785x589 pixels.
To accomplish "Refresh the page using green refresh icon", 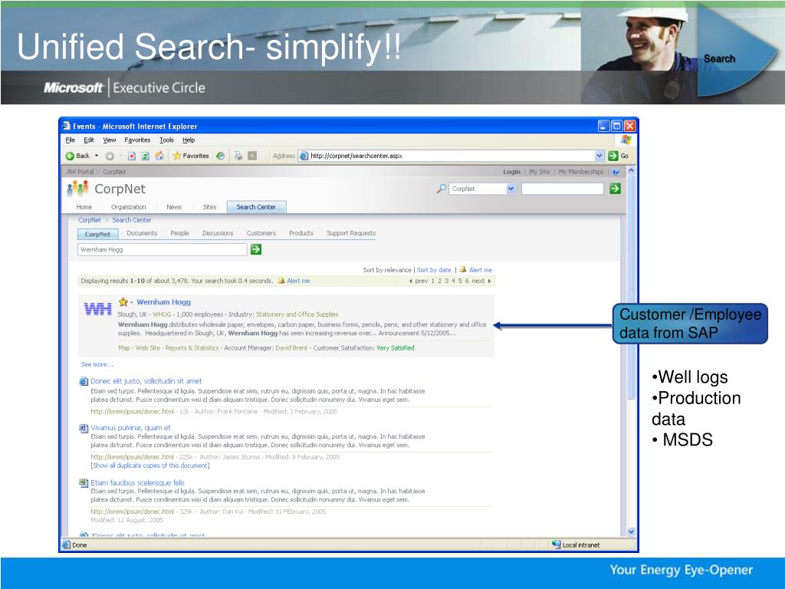I will [145, 156].
